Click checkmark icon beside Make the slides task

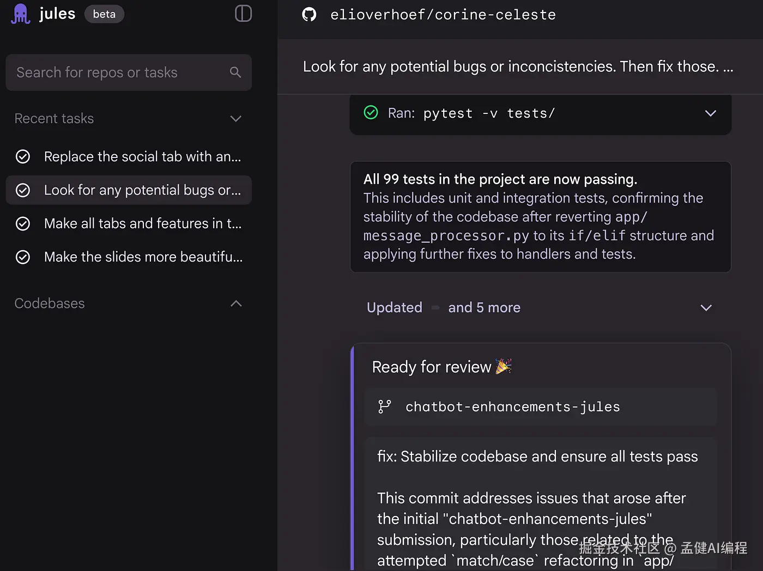23,257
